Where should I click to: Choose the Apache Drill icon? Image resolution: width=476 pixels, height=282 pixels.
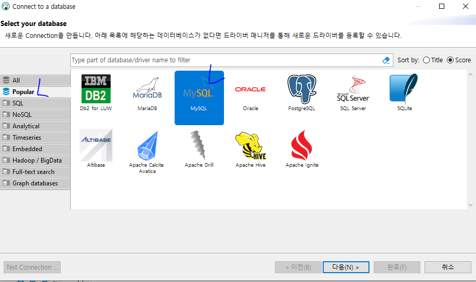[x=198, y=145]
